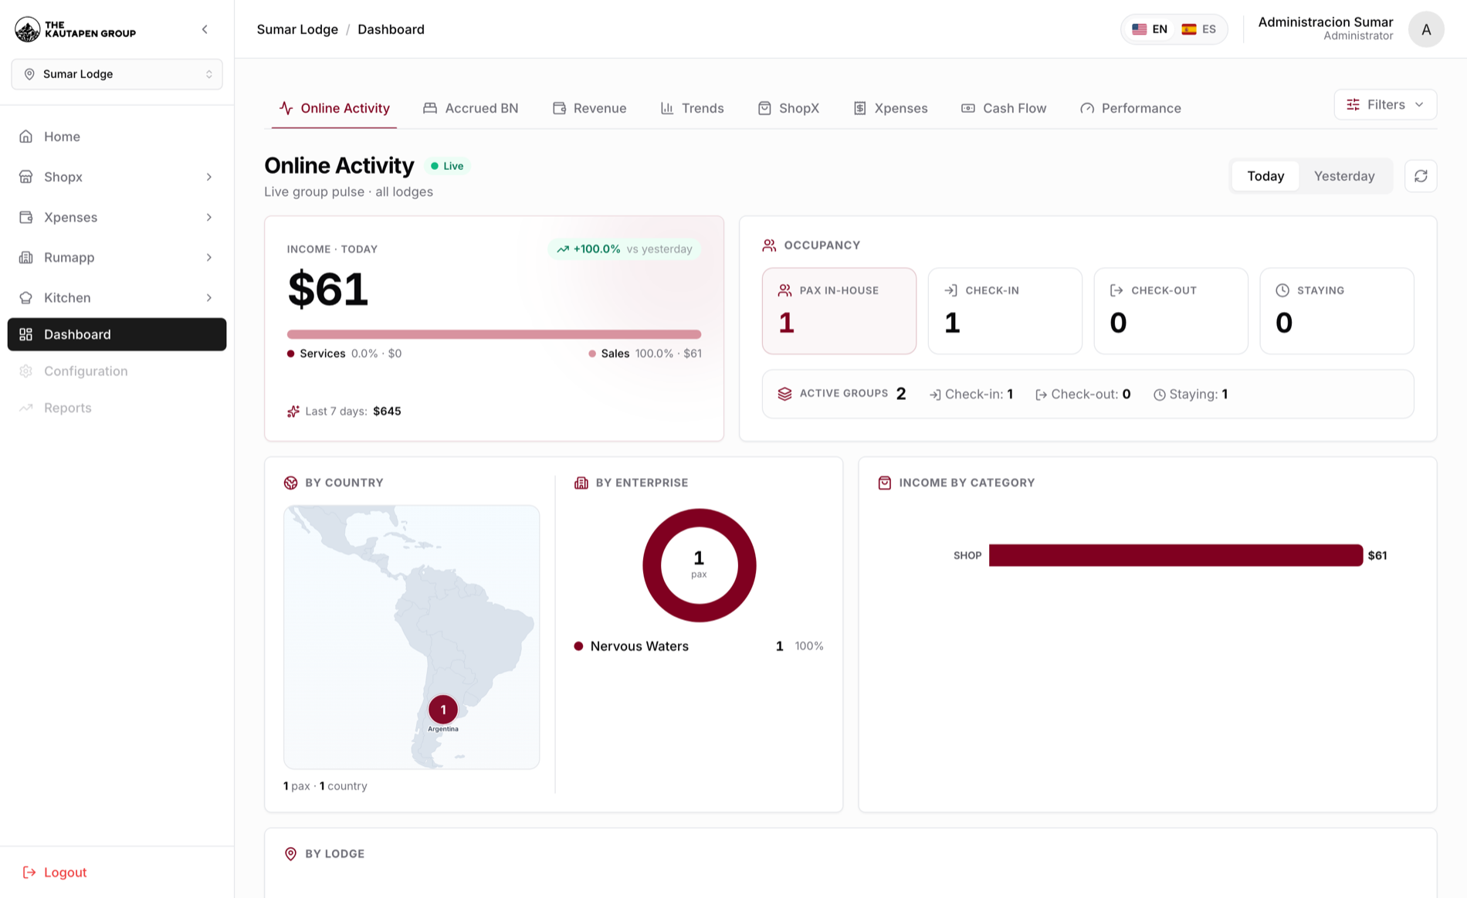Select the Check-In occupancy card
Image resolution: width=1467 pixels, height=898 pixels.
[1005, 311]
